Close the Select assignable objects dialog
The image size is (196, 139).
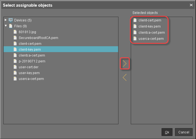[x=191, y=5]
